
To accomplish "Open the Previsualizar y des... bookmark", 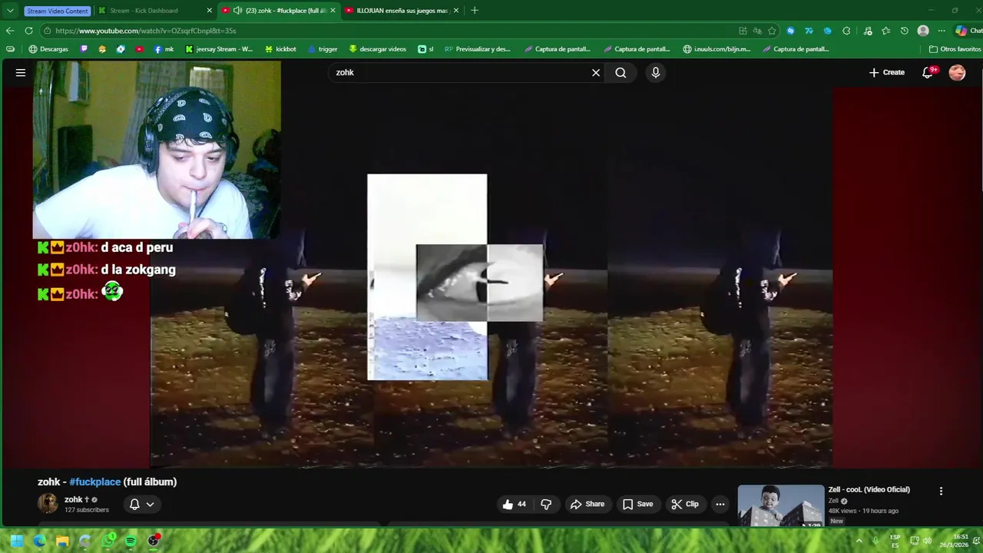I will 477,49.
